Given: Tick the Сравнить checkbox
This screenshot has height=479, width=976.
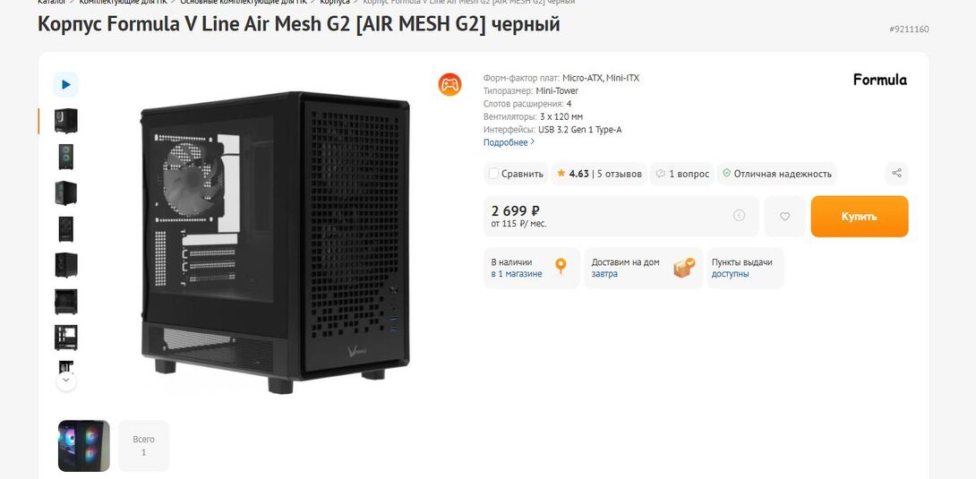Looking at the screenshot, I should point(493,174).
